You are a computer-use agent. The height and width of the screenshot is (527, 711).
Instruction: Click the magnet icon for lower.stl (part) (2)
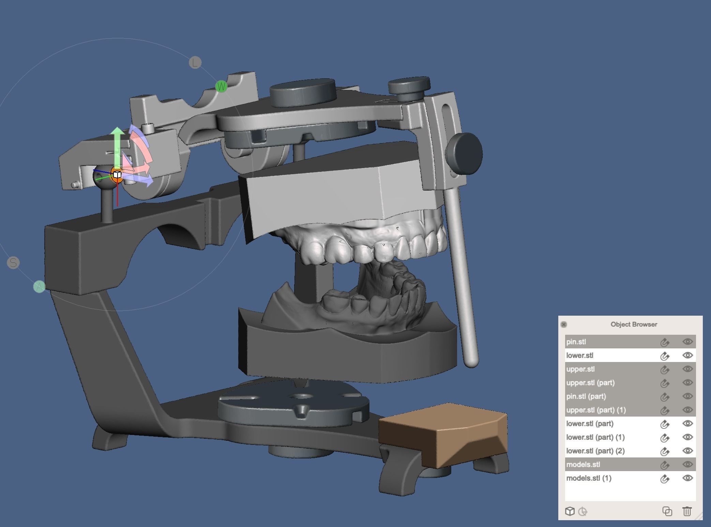coord(664,451)
